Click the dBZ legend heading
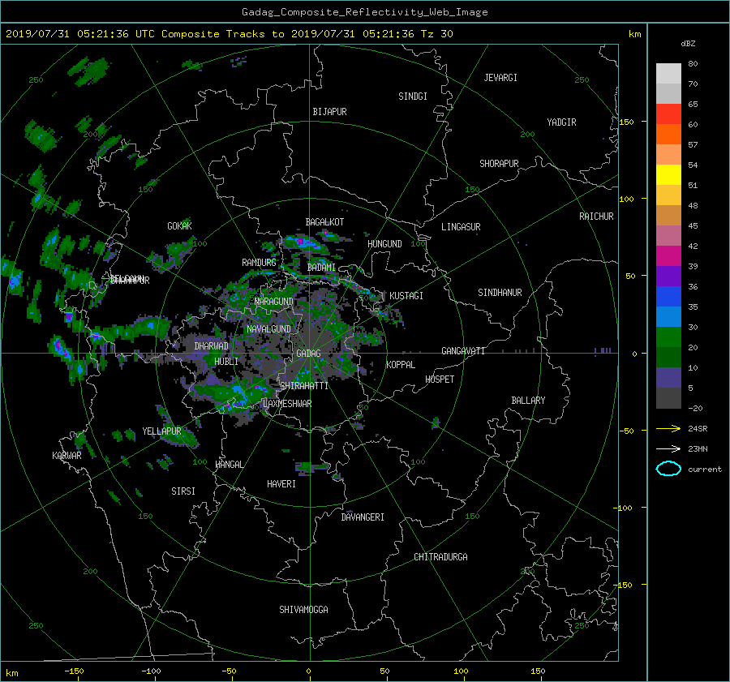This screenshot has height=682, width=730. (x=688, y=44)
